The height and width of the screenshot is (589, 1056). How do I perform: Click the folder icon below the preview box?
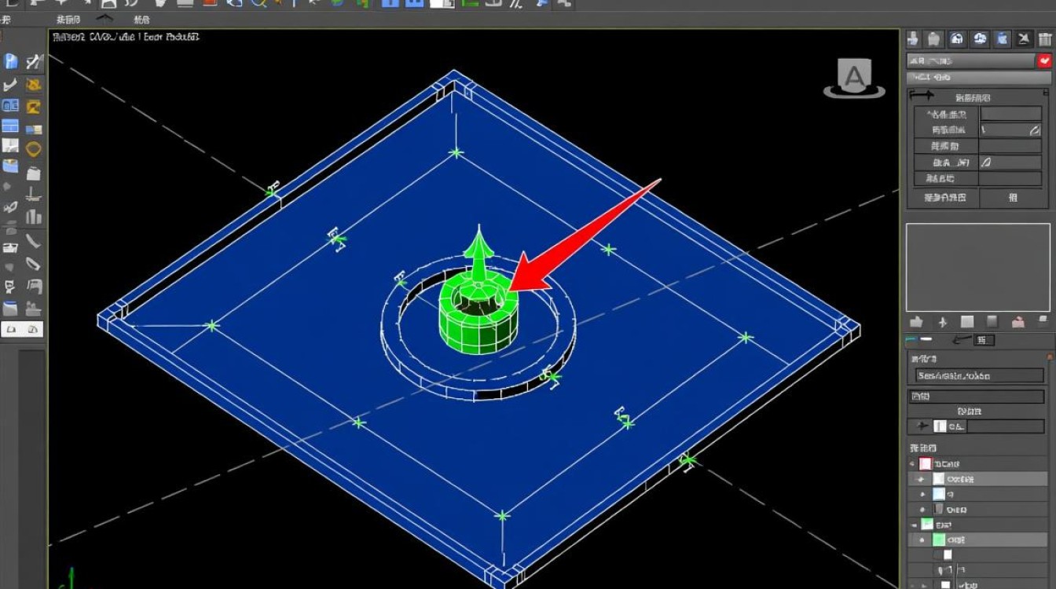click(916, 322)
